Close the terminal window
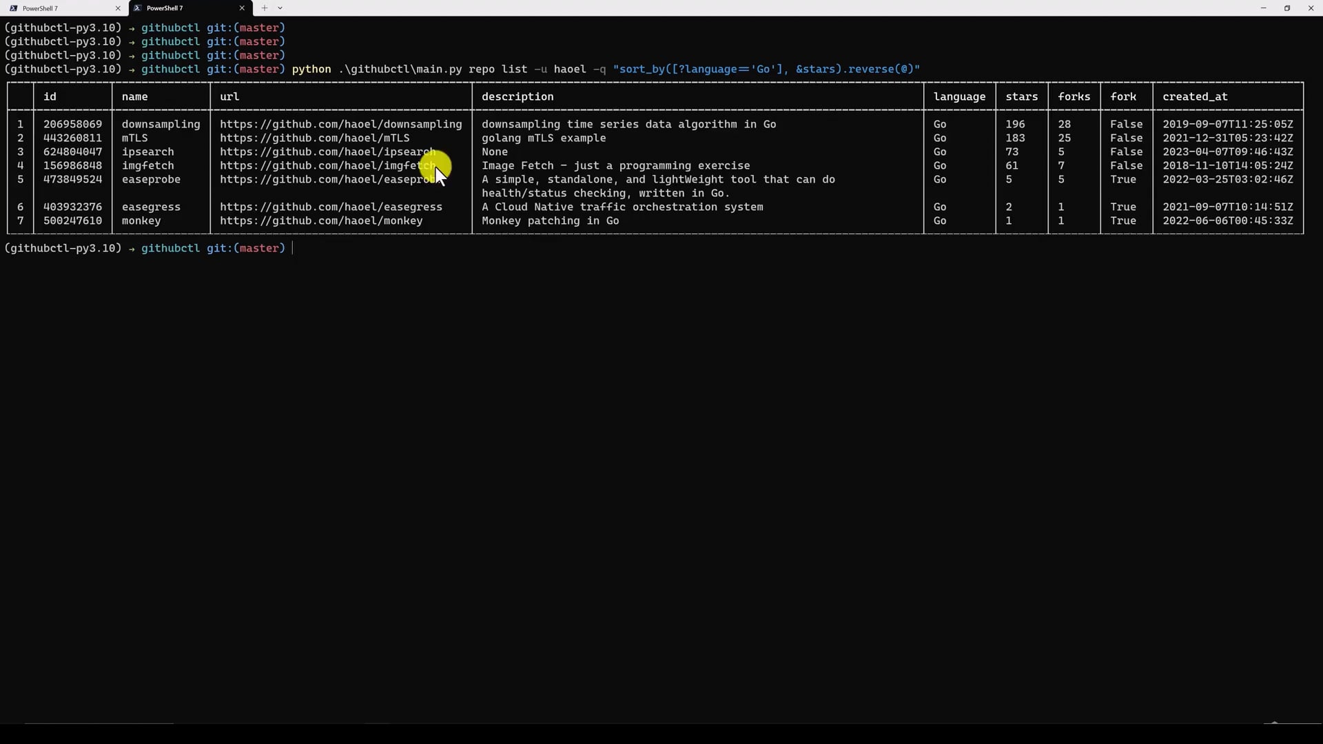This screenshot has height=744, width=1323. point(1311,8)
